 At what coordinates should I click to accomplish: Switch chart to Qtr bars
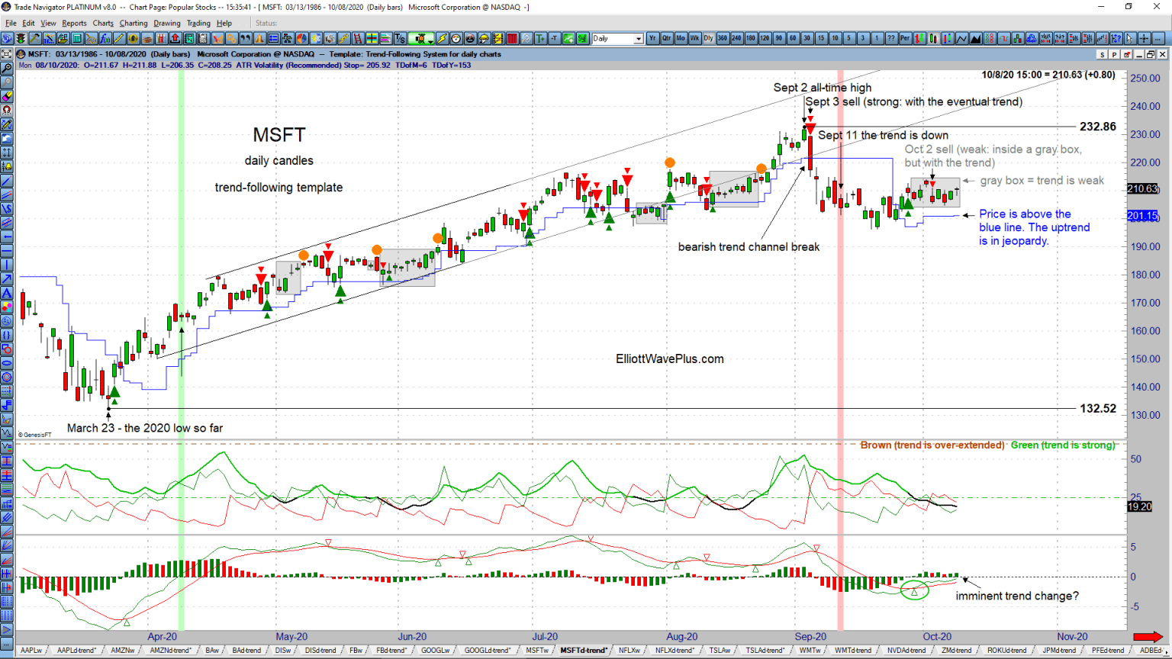point(666,38)
